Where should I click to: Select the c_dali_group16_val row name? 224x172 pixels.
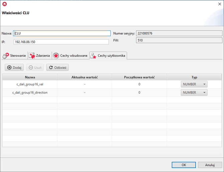30,84
